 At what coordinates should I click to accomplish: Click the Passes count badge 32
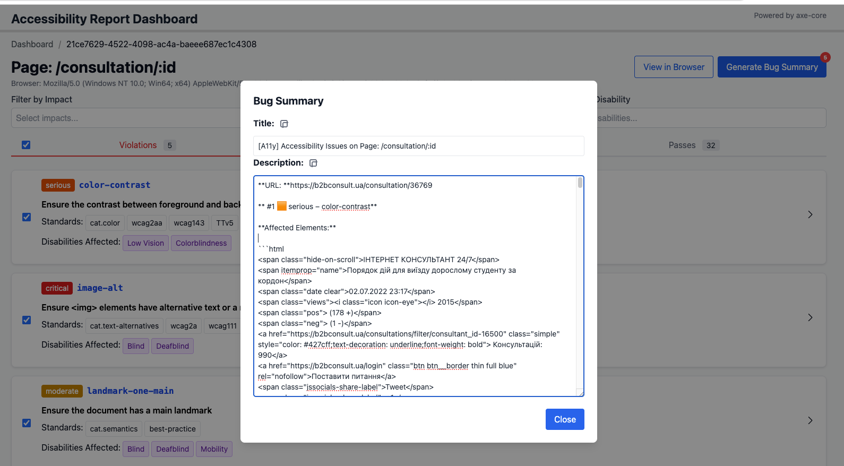711,145
